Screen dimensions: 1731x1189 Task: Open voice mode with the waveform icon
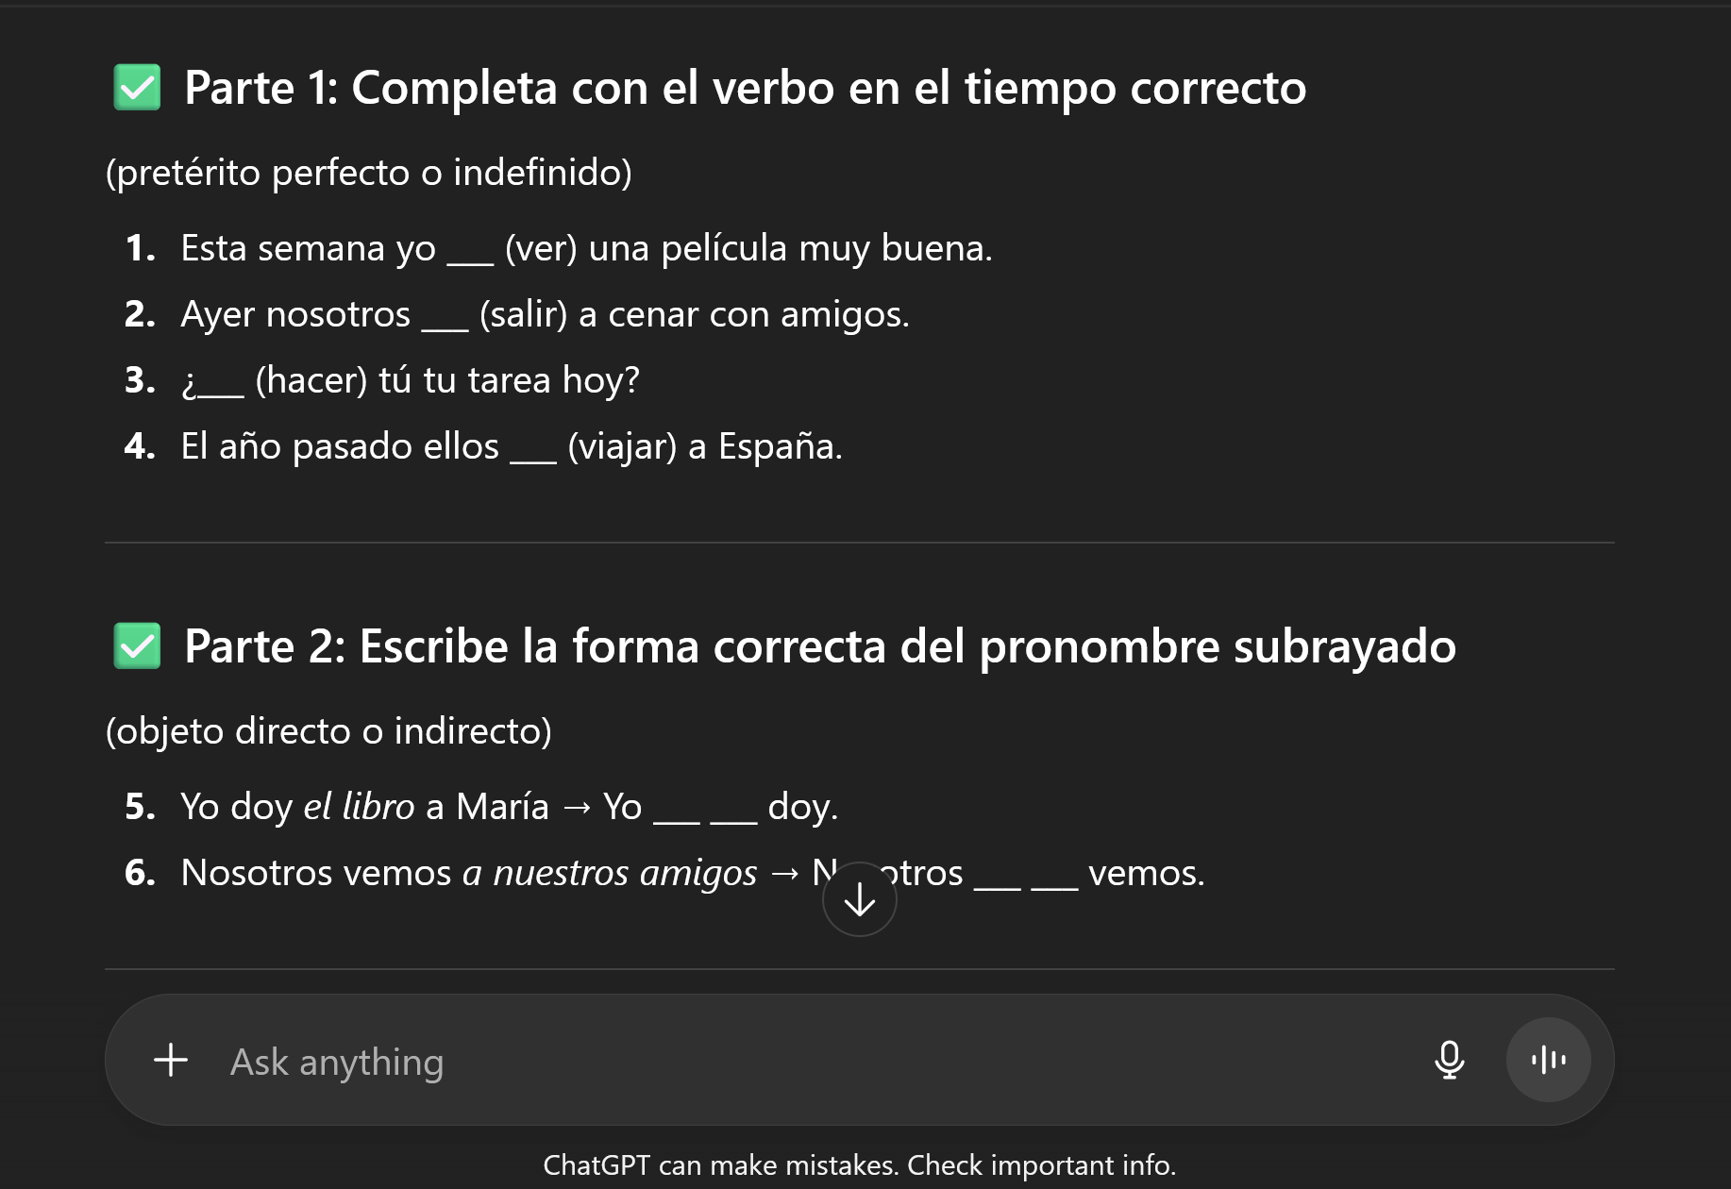(1548, 1060)
